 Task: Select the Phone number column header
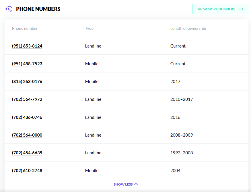click(25, 28)
